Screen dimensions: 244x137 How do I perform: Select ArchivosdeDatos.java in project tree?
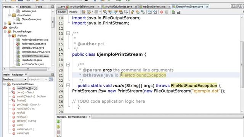pyautogui.click(x=34, y=44)
